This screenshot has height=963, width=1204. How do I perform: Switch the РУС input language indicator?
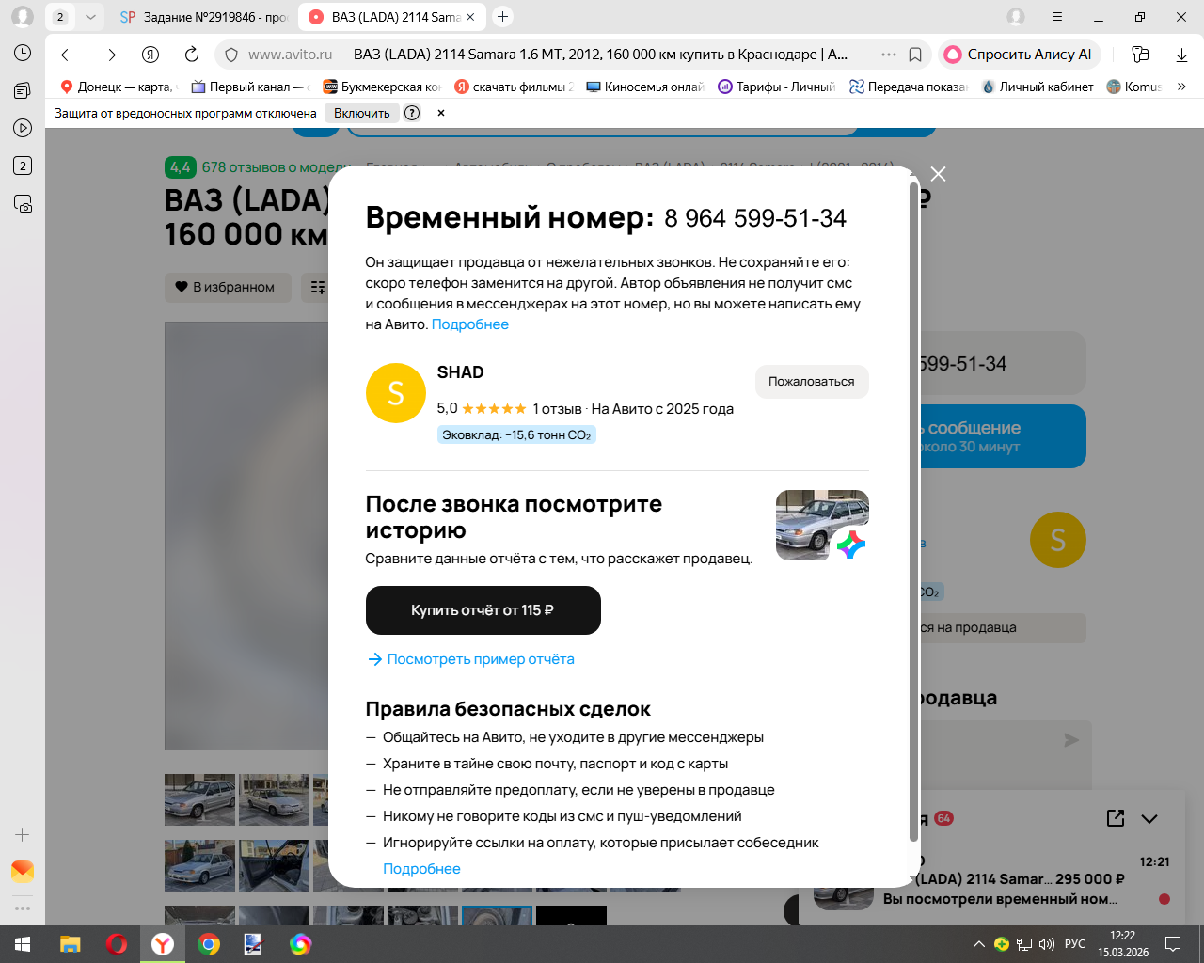coord(1075,944)
